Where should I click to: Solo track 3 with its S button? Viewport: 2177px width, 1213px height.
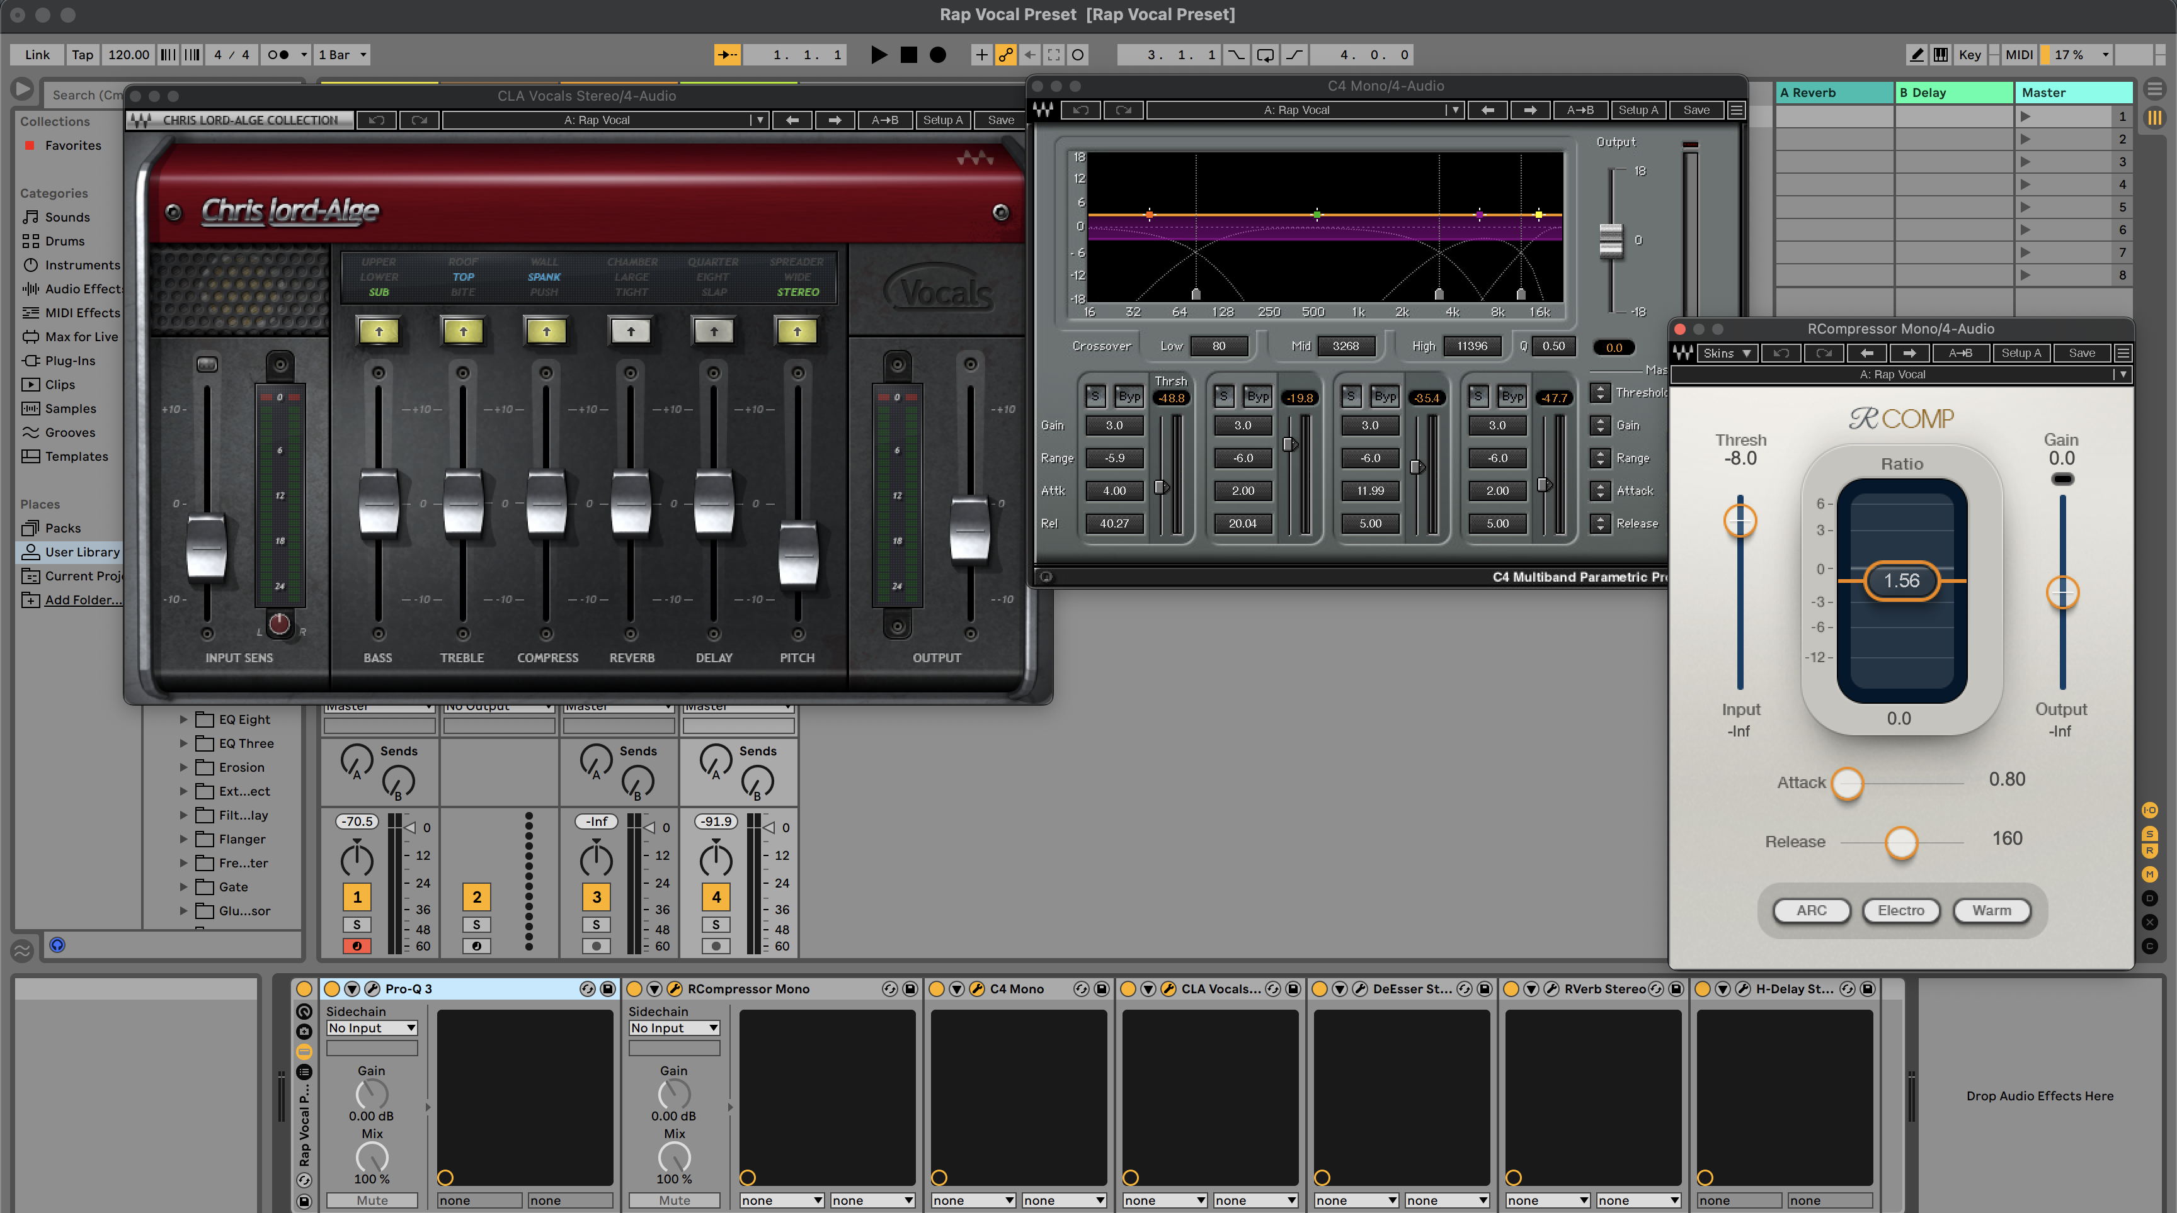coord(596,924)
